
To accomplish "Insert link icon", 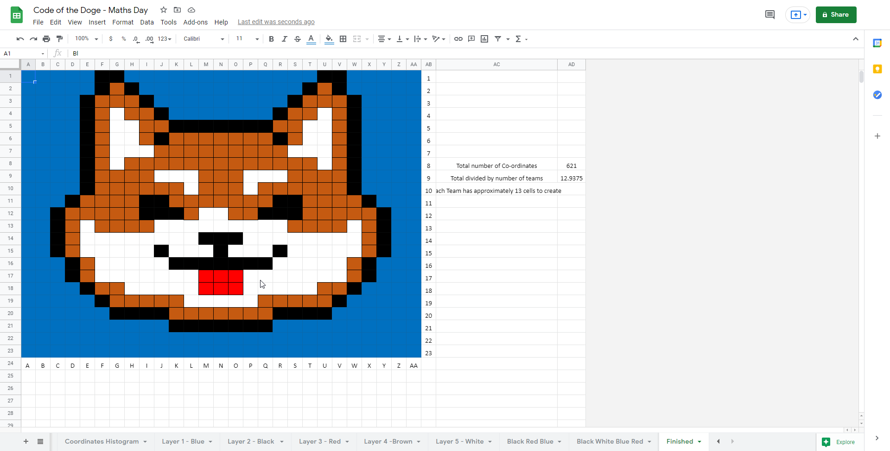I will point(458,39).
